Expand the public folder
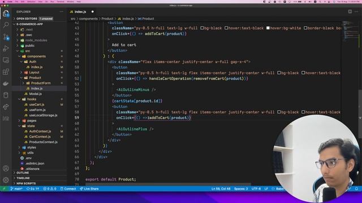This screenshot has width=362, height=203. coord(30,46)
